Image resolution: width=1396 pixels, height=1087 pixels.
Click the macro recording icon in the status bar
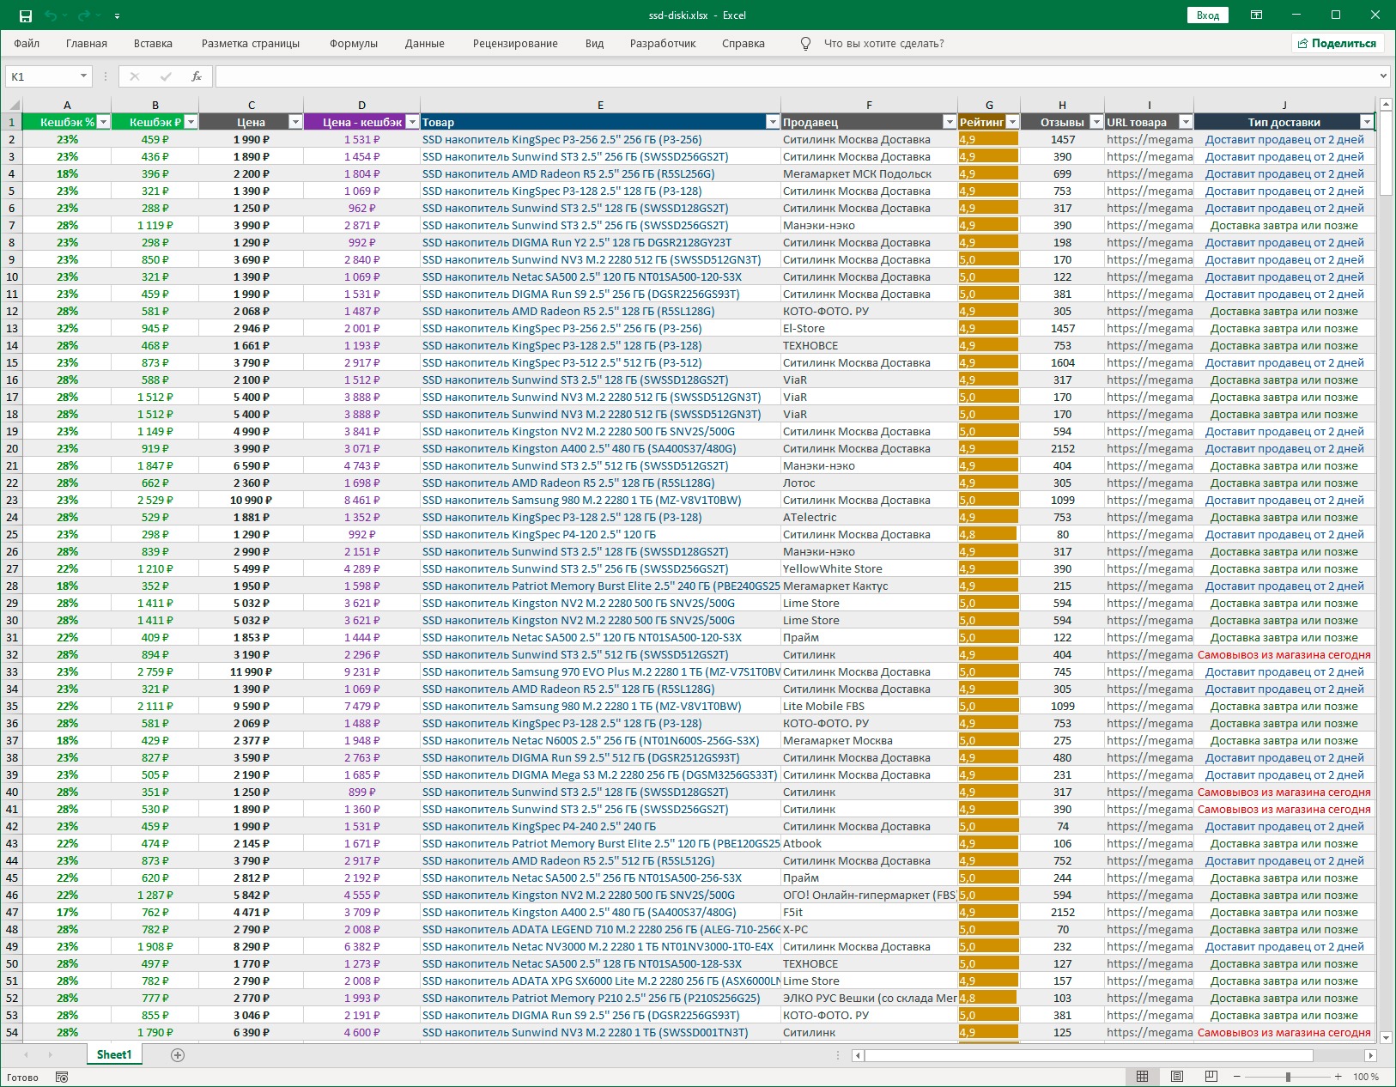[62, 1077]
